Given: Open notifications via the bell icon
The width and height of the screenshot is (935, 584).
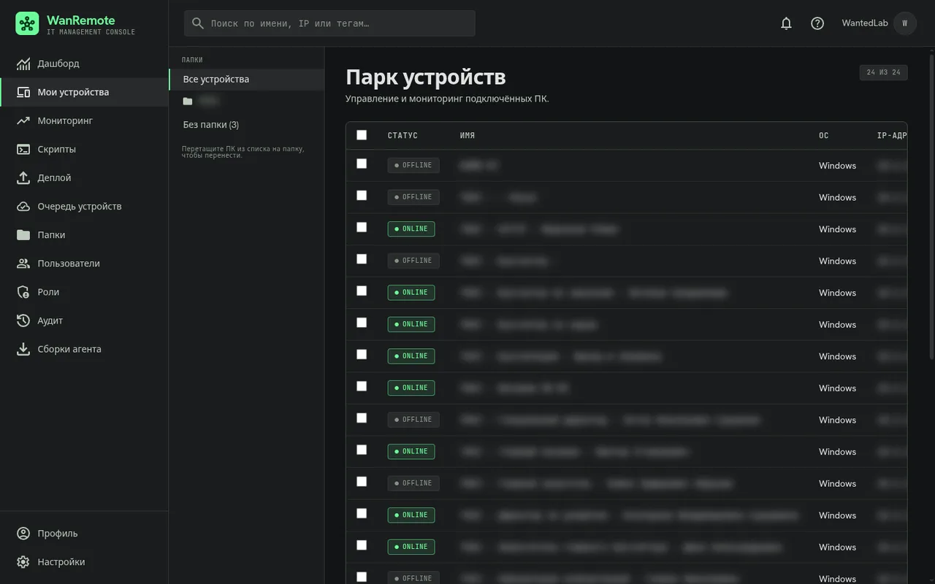Looking at the screenshot, I should pos(786,23).
